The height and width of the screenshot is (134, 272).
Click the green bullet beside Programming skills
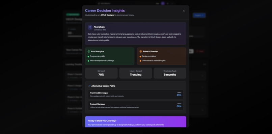[x=88, y=57]
